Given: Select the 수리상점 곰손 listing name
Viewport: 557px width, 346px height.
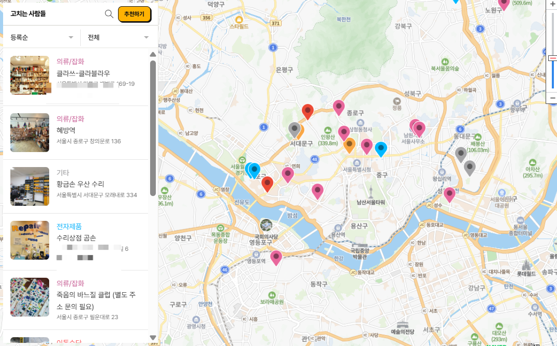Looking at the screenshot, I should tap(76, 238).
